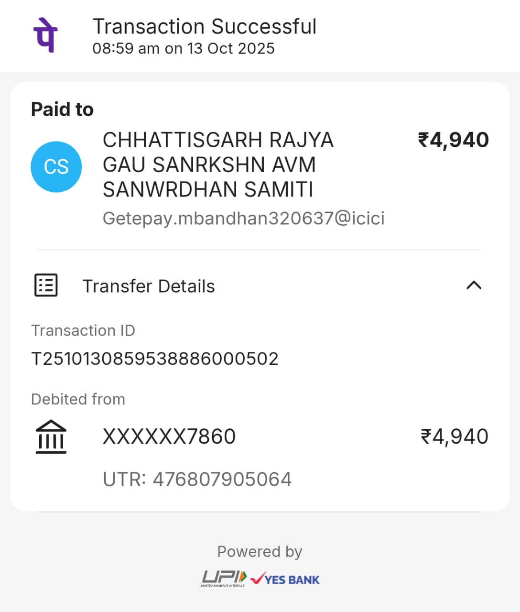Tap the Transaction Successful title
This screenshot has height=612, width=520.
coord(204,27)
